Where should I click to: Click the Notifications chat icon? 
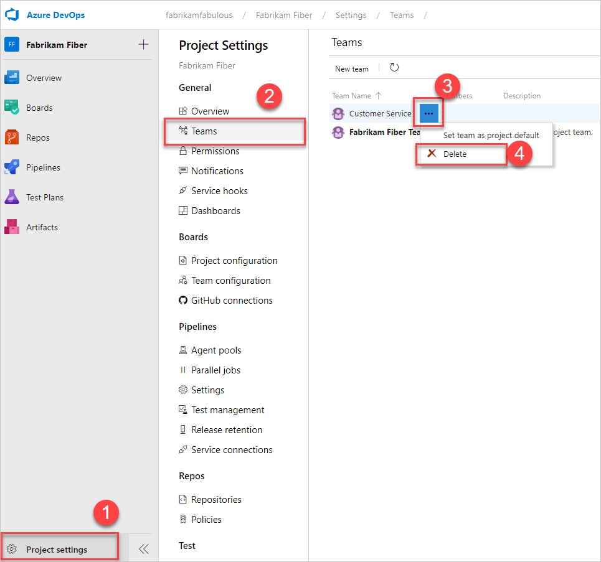pyautogui.click(x=183, y=171)
